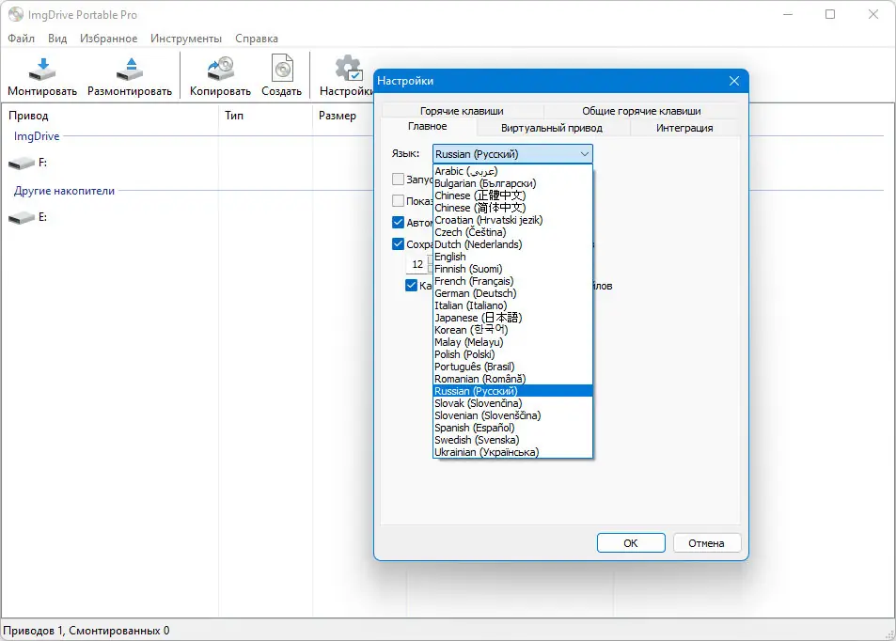The image size is (896, 641).
Task: Choose Dutch (Nederlands) language
Action: [512, 244]
